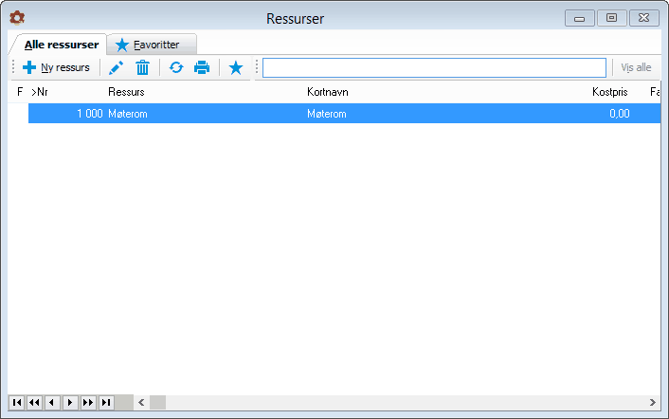Image resolution: width=669 pixels, height=419 pixels.
Task: Click Møterom in the Kortnavn column
Action: tap(327, 114)
